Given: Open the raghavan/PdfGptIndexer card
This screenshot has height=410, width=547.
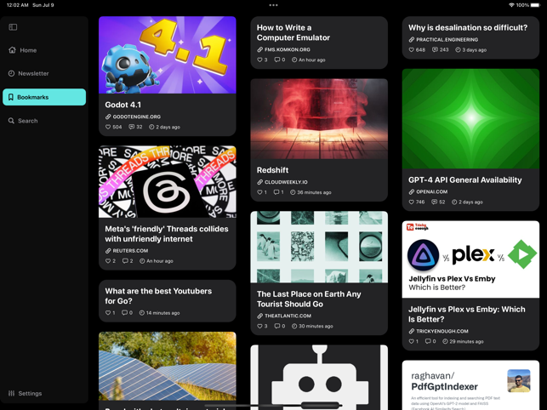Looking at the screenshot, I should (x=471, y=385).
